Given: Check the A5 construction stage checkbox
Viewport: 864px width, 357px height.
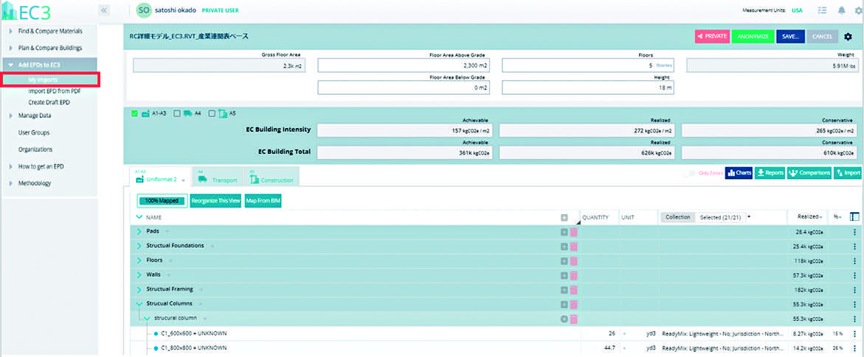Looking at the screenshot, I should tap(212, 113).
